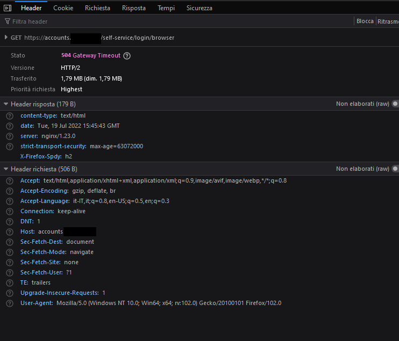Click the Sec-Fetch-Mode navigate value
The height and width of the screenshot is (341, 399).
[82, 252]
